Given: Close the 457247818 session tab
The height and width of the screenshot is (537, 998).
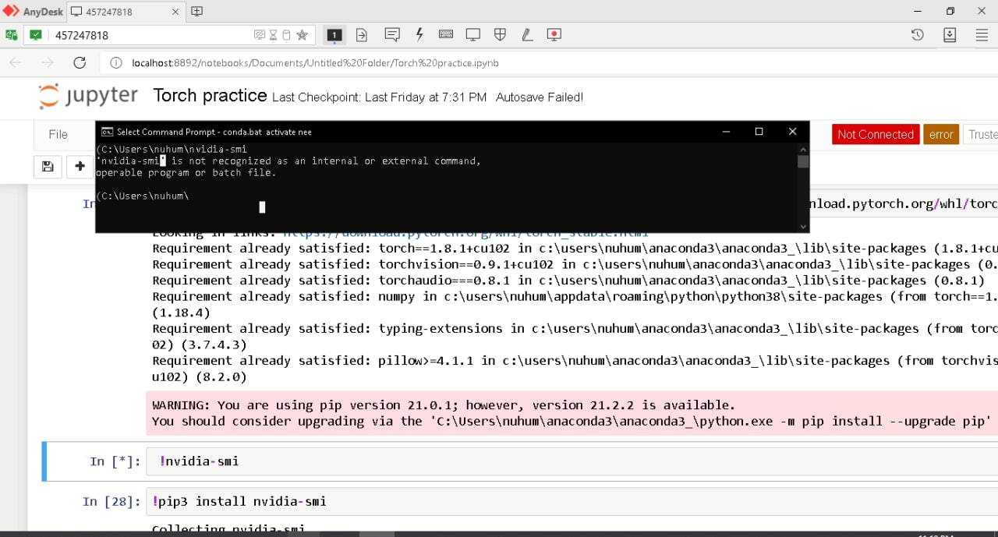Looking at the screenshot, I should coord(175,12).
